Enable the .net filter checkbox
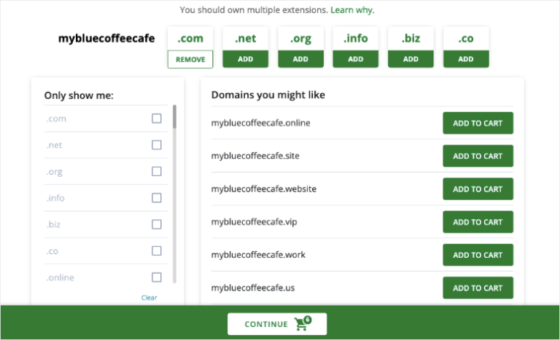 click(157, 145)
